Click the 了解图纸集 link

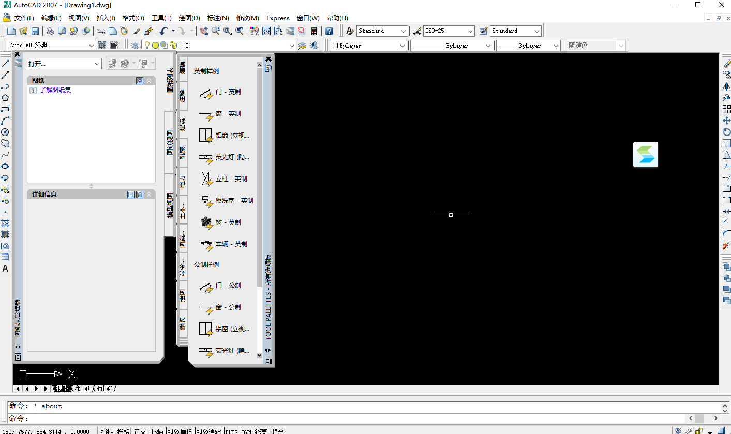pyautogui.click(x=55, y=90)
